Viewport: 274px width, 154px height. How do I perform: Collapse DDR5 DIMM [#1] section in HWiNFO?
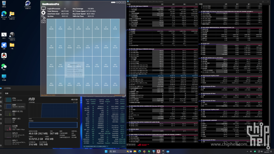(128, 134)
